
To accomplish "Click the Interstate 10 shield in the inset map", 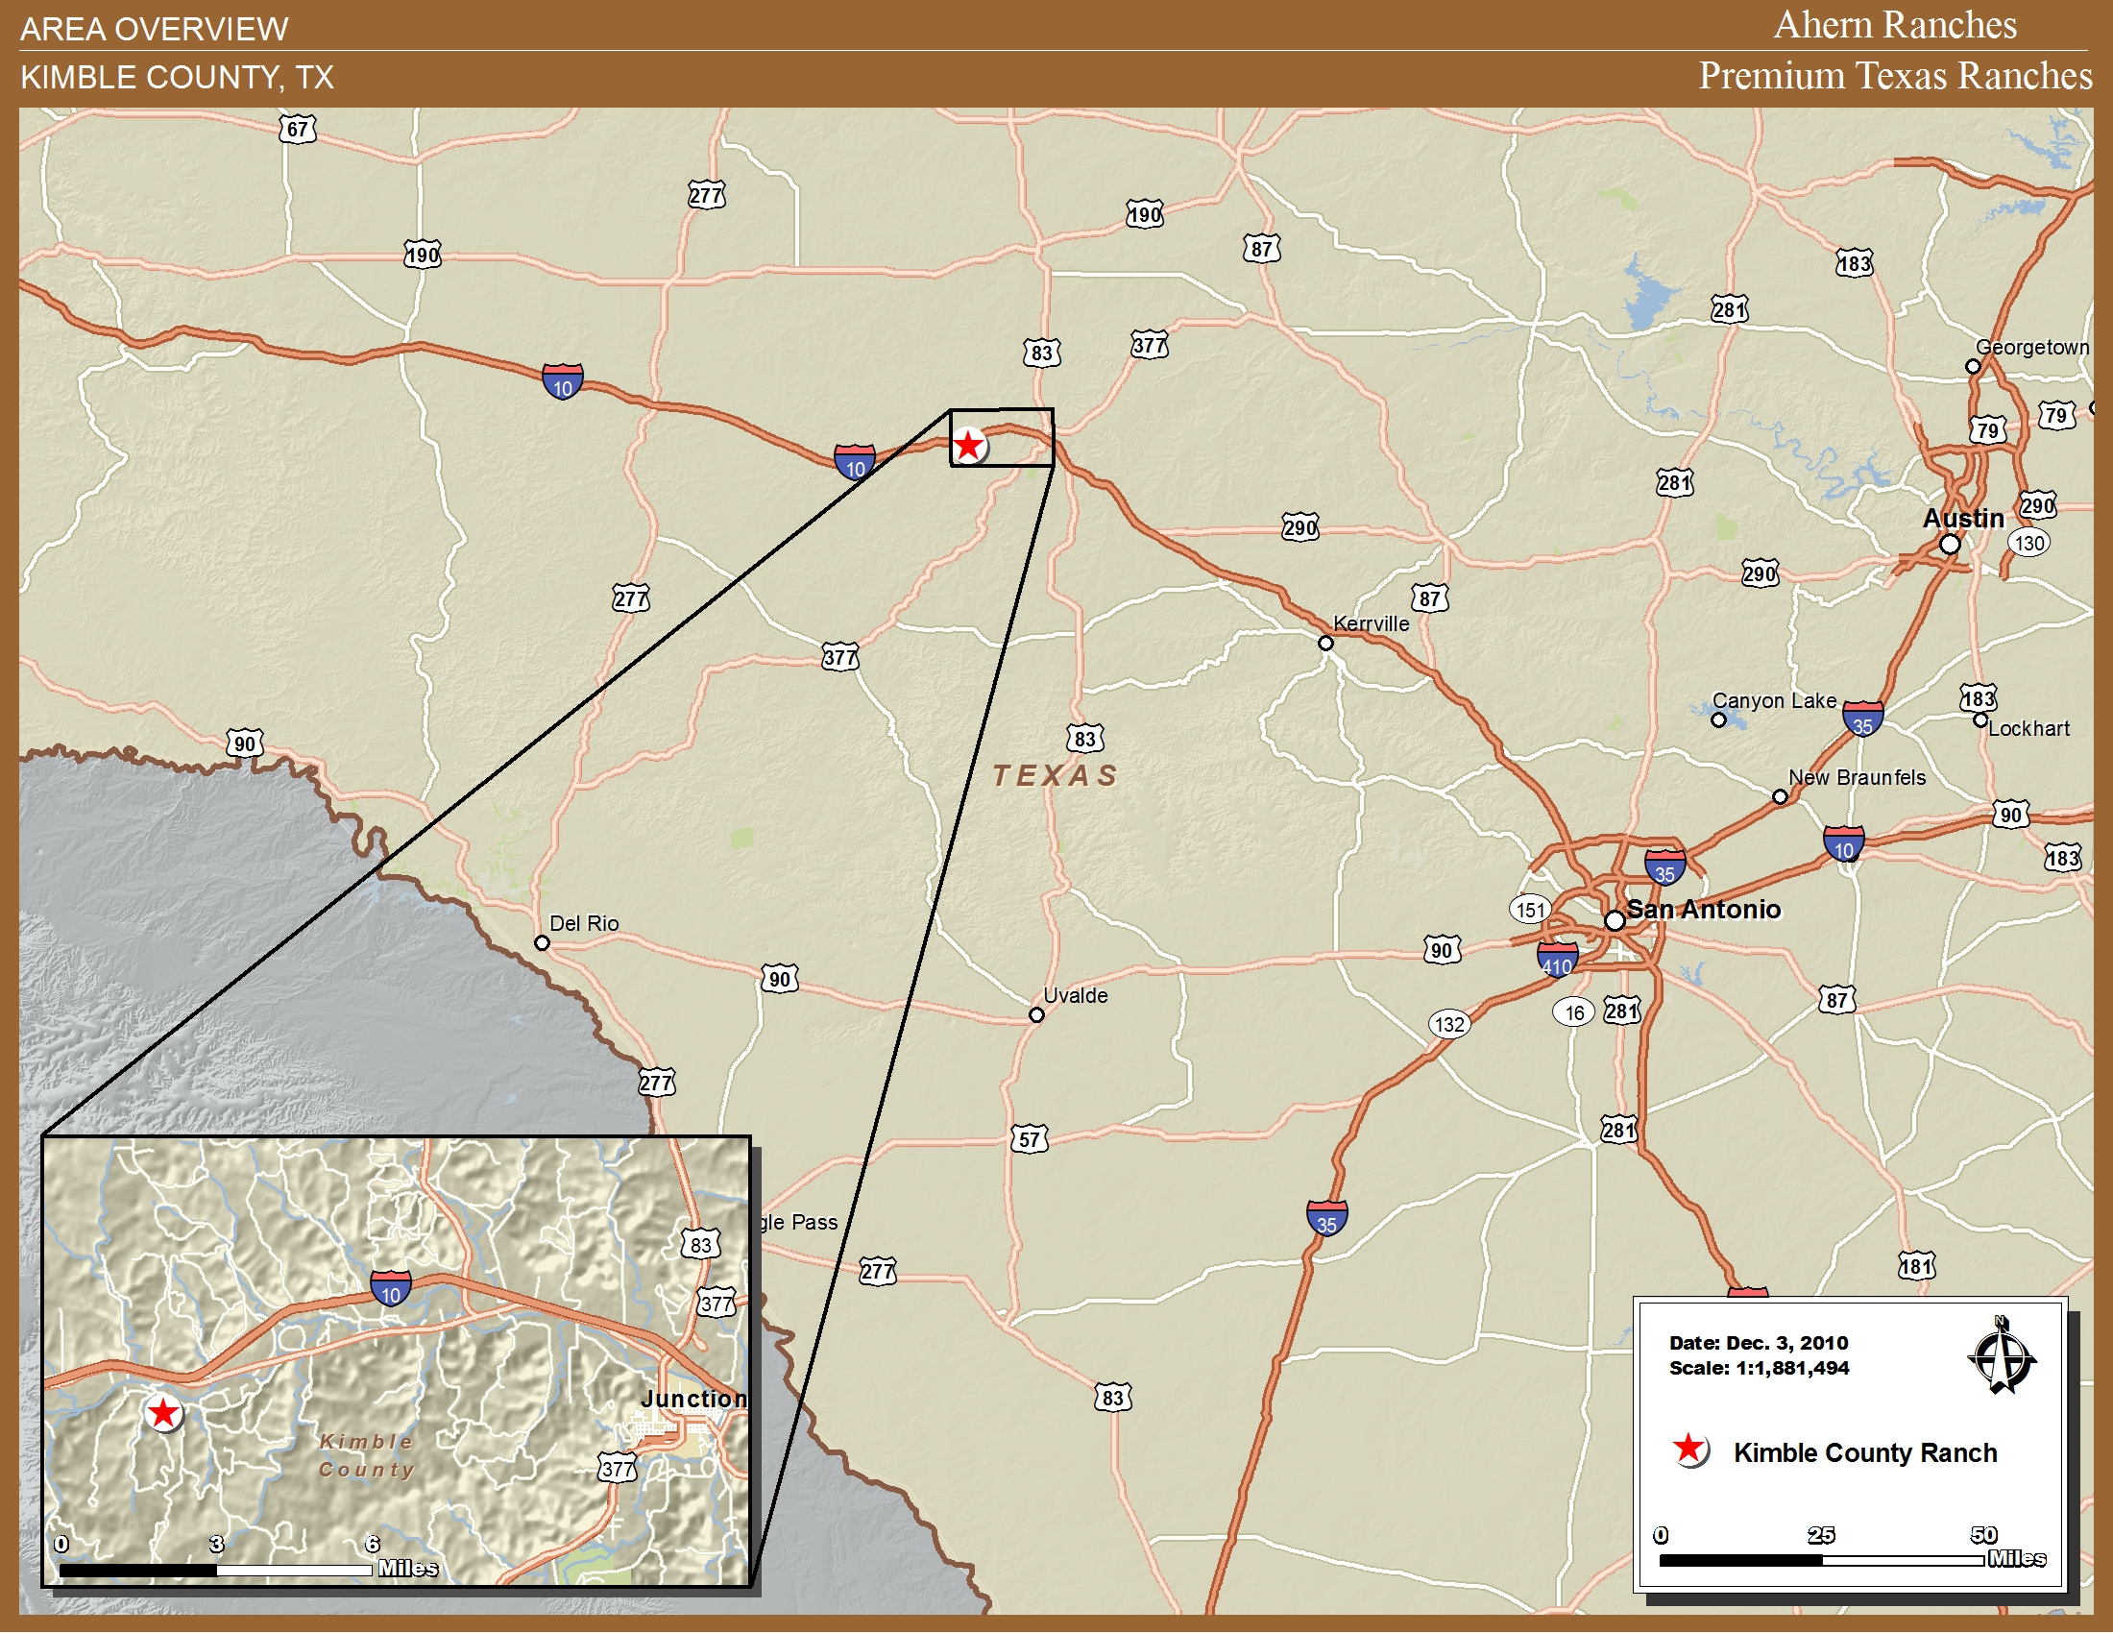I will (391, 1288).
